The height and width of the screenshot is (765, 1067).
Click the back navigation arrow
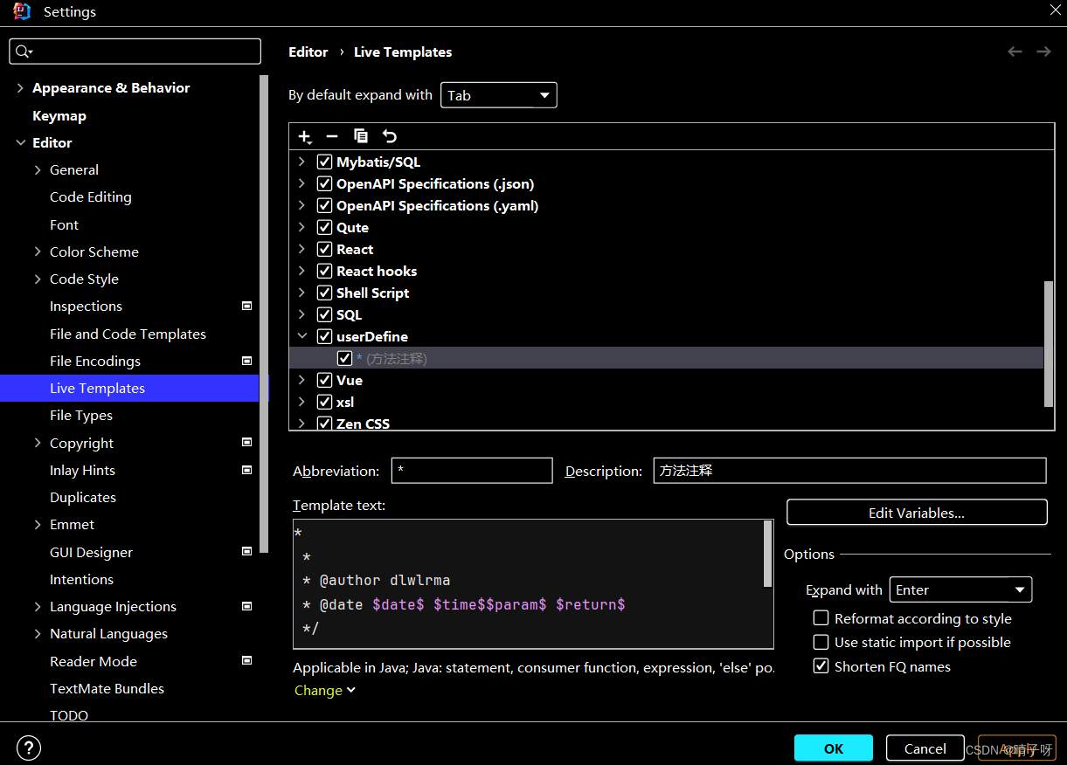[x=1015, y=52]
